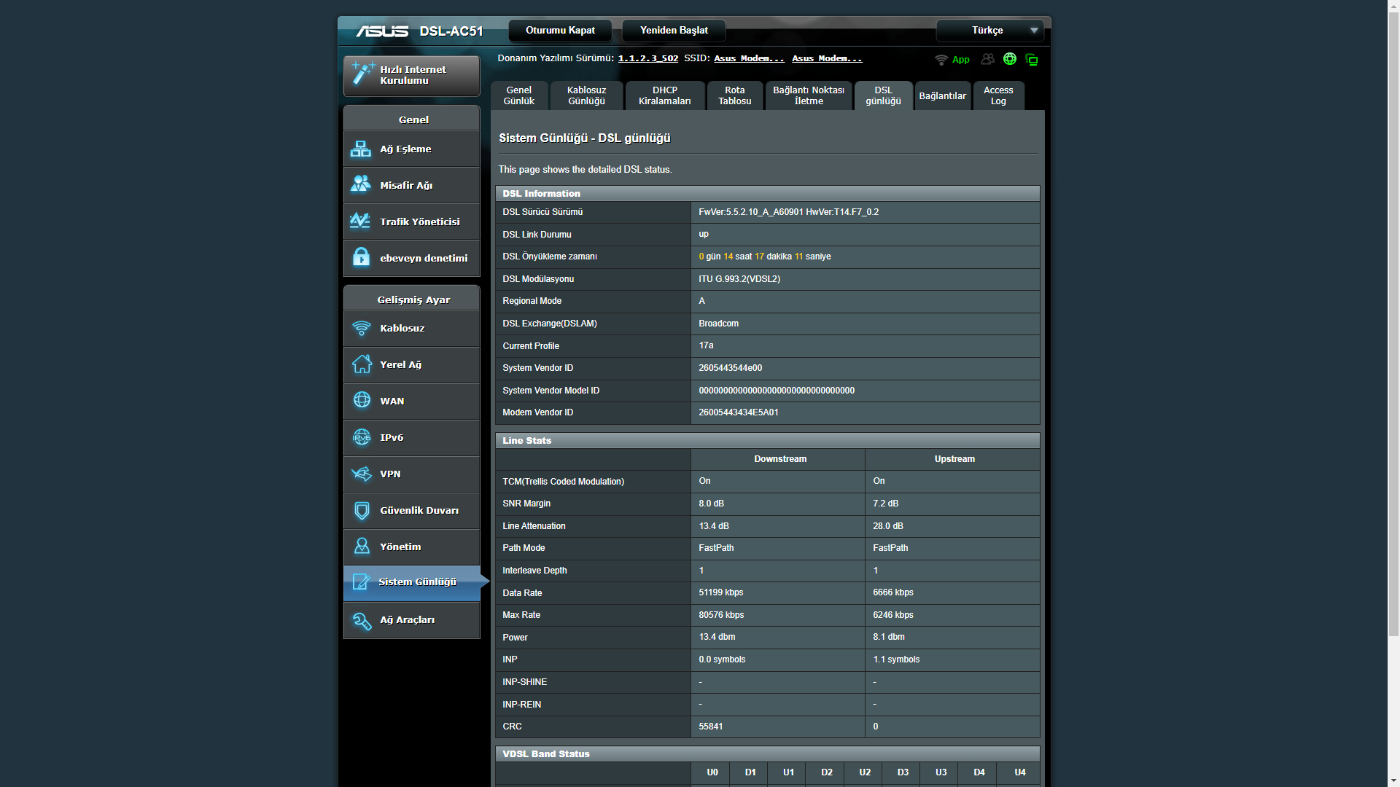Click the Quick Internet Setup wand icon
The image size is (1400, 787).
362,74
